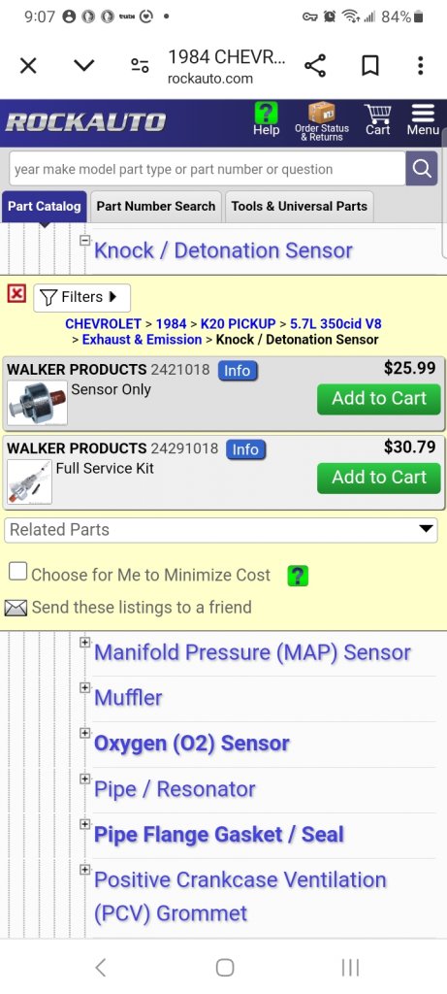
Task: Click the search magnifier button
Action: [x=422, y=169]
